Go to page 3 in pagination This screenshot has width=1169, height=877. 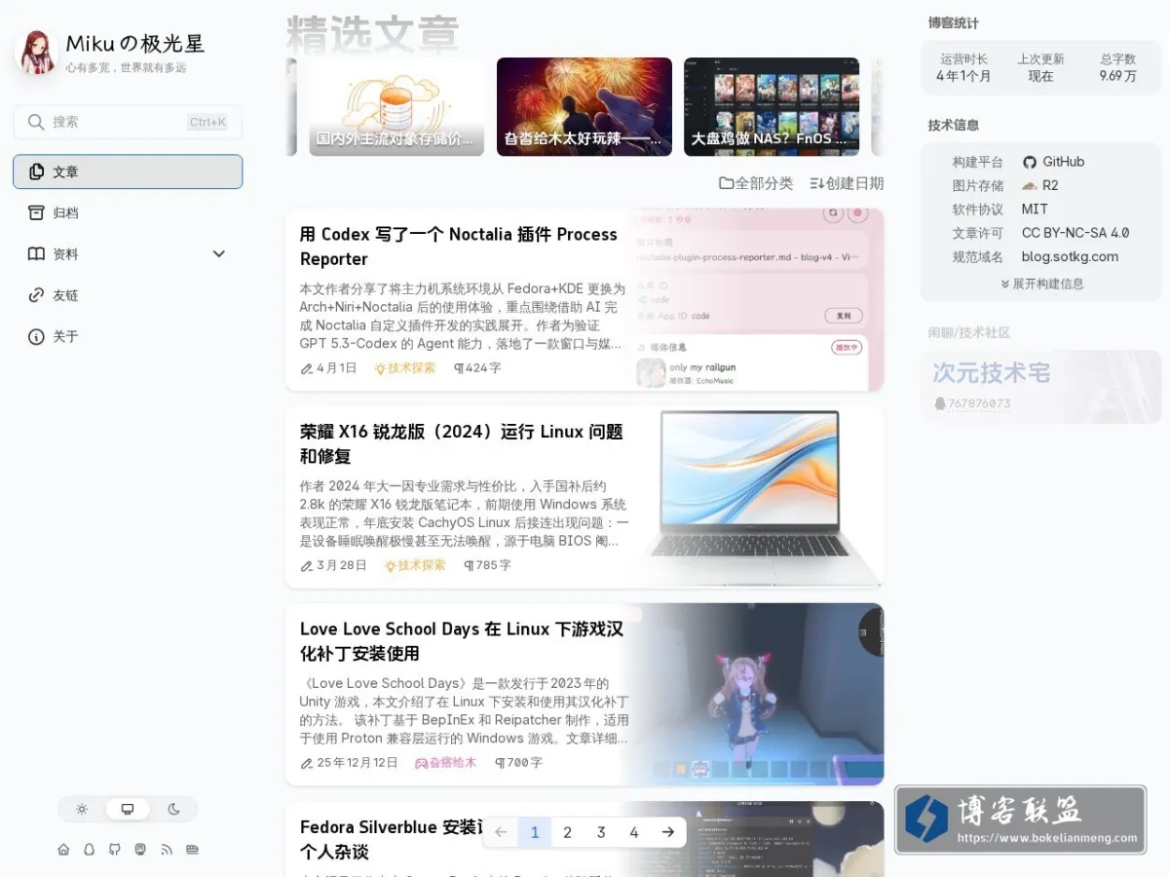tap(601, 832)
